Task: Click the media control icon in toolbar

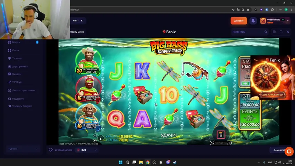Action: 280,10
